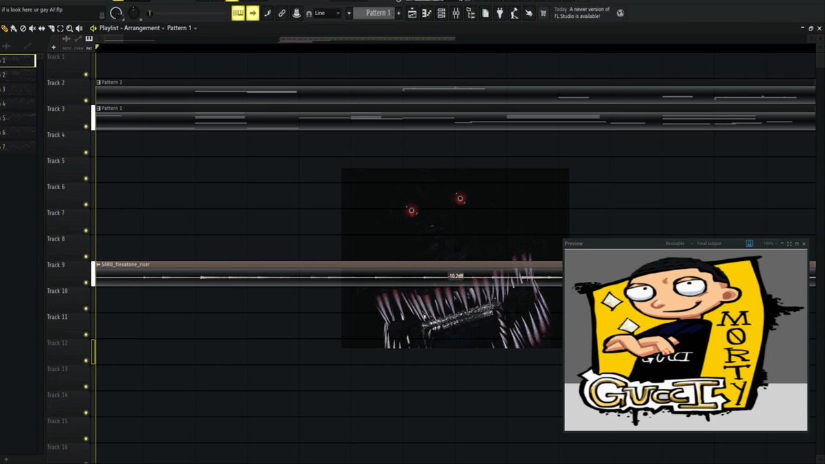
Task: Open the Line snap mode dropdown
Action: [x=328, y=13]
